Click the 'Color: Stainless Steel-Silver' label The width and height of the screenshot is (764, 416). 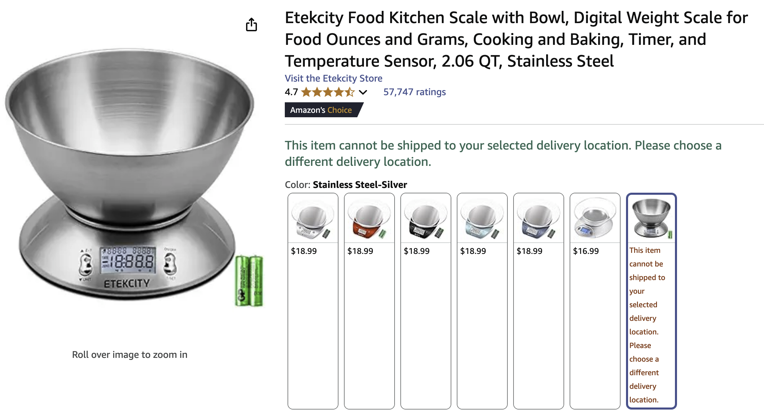(346, 185)
